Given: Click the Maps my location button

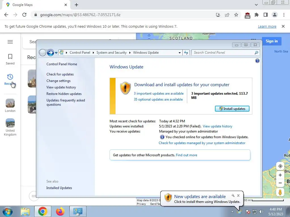Looking at the screenshot, I should (280, 166).
